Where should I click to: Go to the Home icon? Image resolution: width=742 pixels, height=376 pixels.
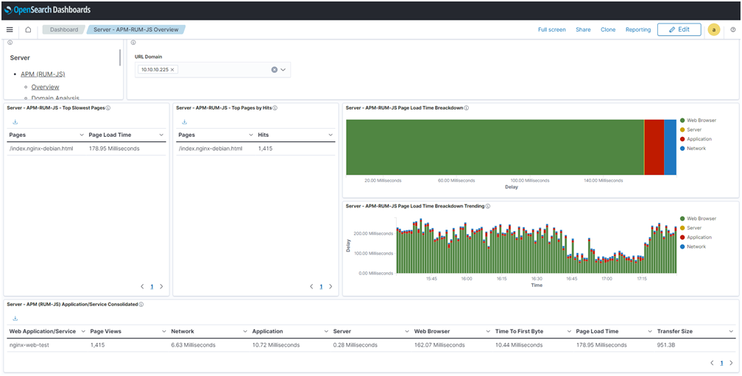click(28, 29)
